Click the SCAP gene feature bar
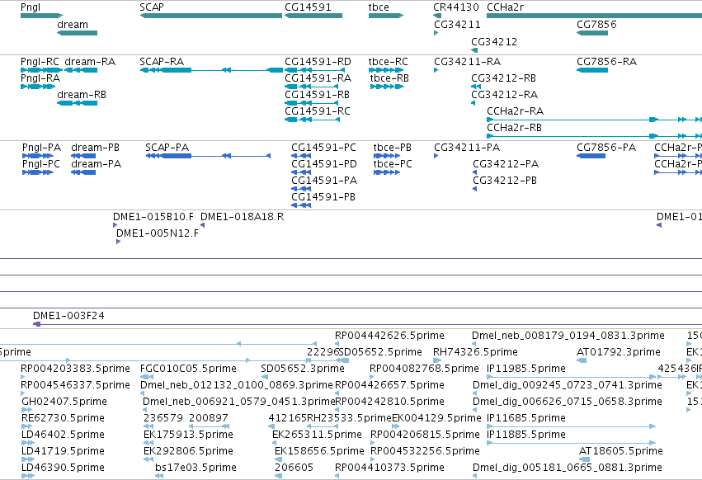The width and height of the screenshot is (702, 480). point(211,16)
